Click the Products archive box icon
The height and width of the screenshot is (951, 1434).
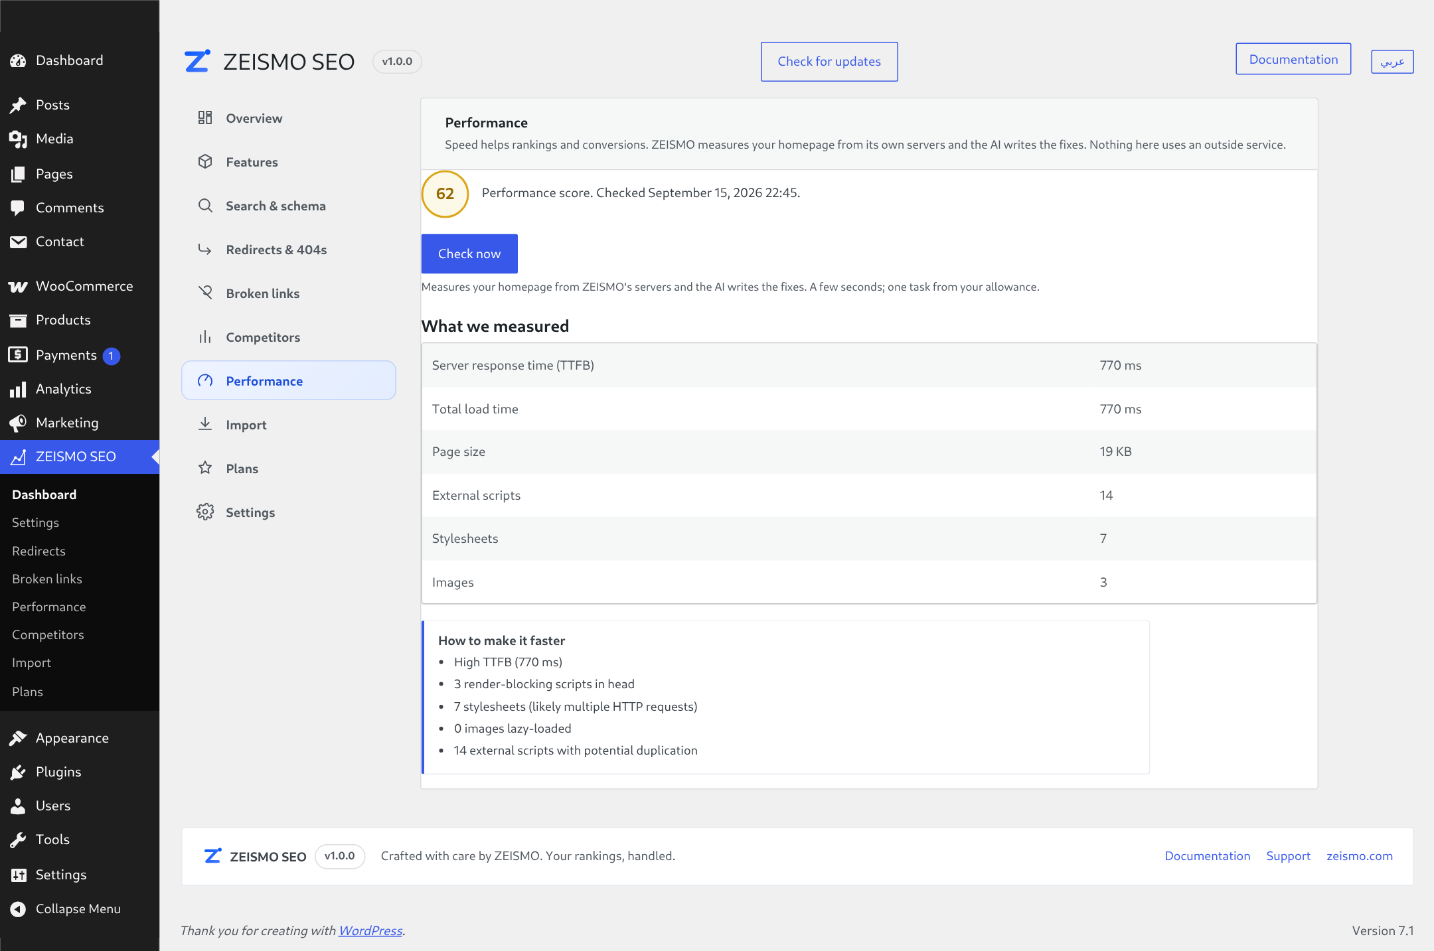point(18,320)
